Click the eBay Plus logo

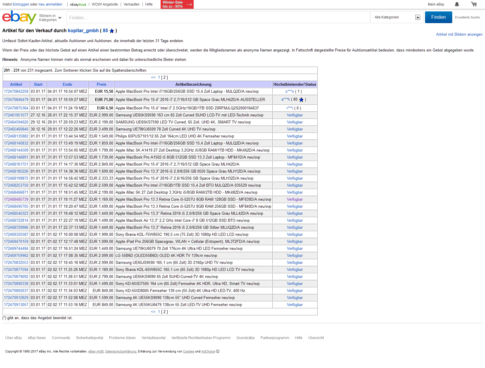click(78, 4)
